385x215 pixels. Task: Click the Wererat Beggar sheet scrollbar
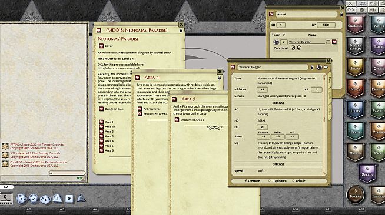(324, 124)
